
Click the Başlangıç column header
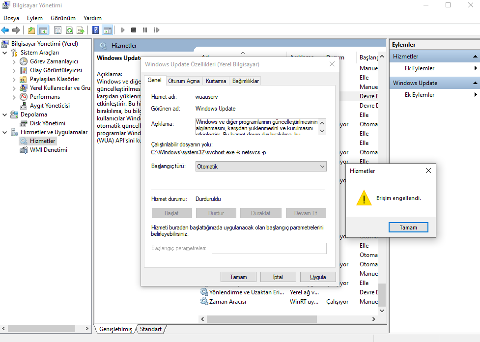(x=368, y=57)
